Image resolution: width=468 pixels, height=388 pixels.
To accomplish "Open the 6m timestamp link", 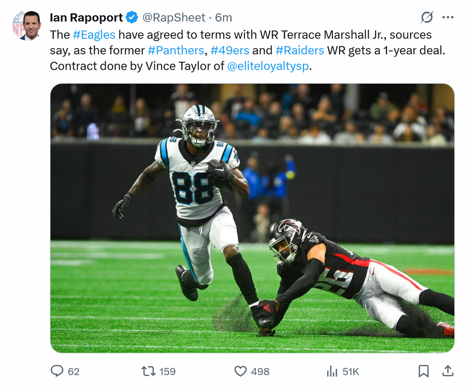I will 223,18.
